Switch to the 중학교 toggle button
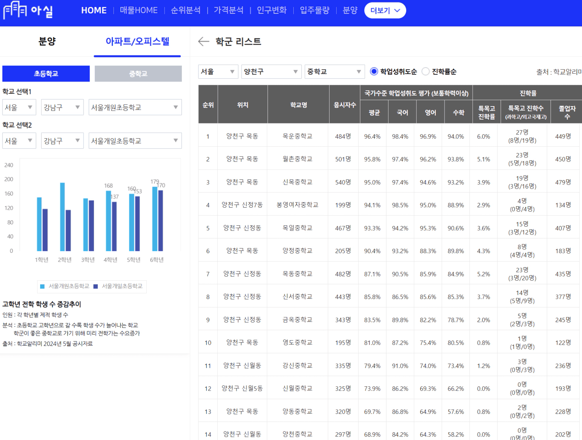582x440 pixels. [x=138, y=74]
